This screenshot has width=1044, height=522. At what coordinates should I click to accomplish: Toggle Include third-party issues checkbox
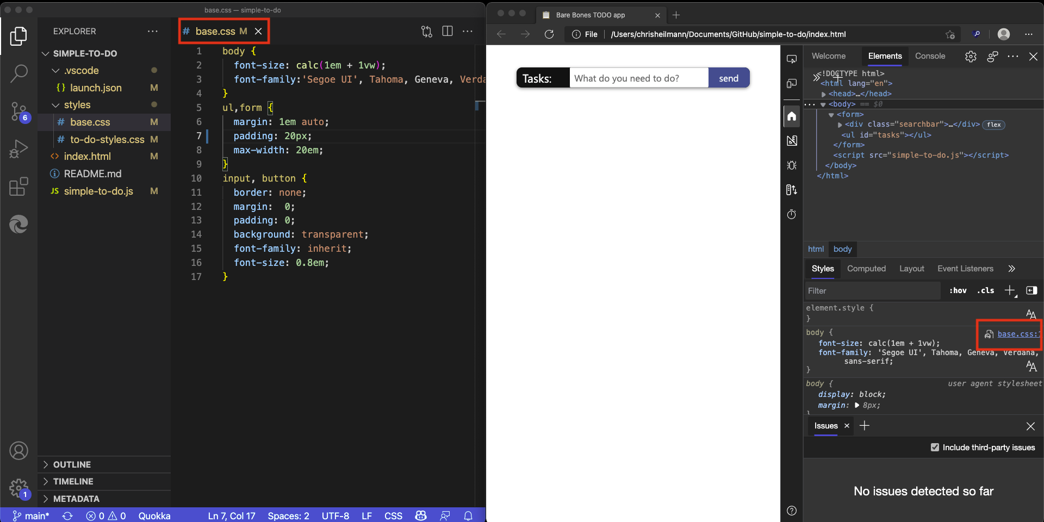[935, 448]
